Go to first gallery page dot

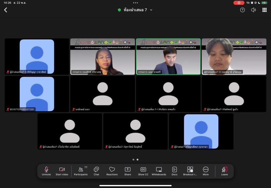pyautogui.click(x=133, y=159)
